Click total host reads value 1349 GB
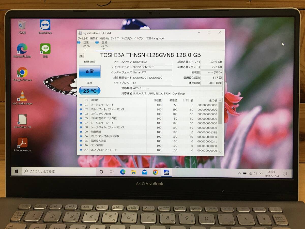This screenshot has height=229, width=305. pos(211,62)
